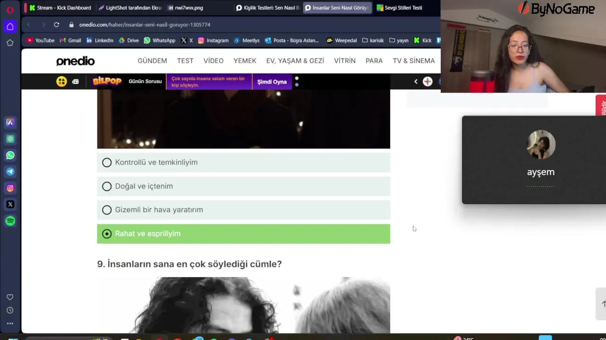
Task: Open the Instagram bookmark in bookmarks bar
Action: click(213, 41)
